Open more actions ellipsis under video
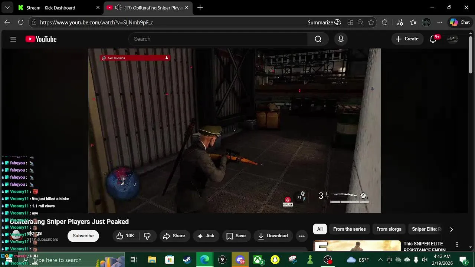This screenshot has width=475, height=267. click(x=302, y=236)
